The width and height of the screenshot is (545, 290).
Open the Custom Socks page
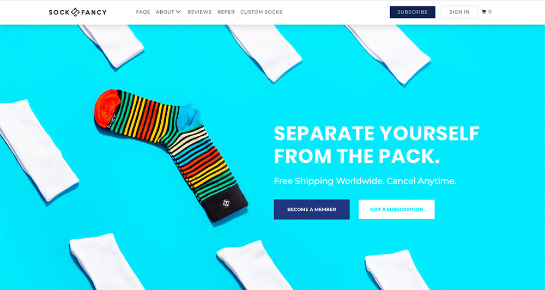(x=262, y=12)
